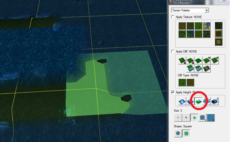
Task: Choose the grass cliff type swatch
Action: coord(182,82)
